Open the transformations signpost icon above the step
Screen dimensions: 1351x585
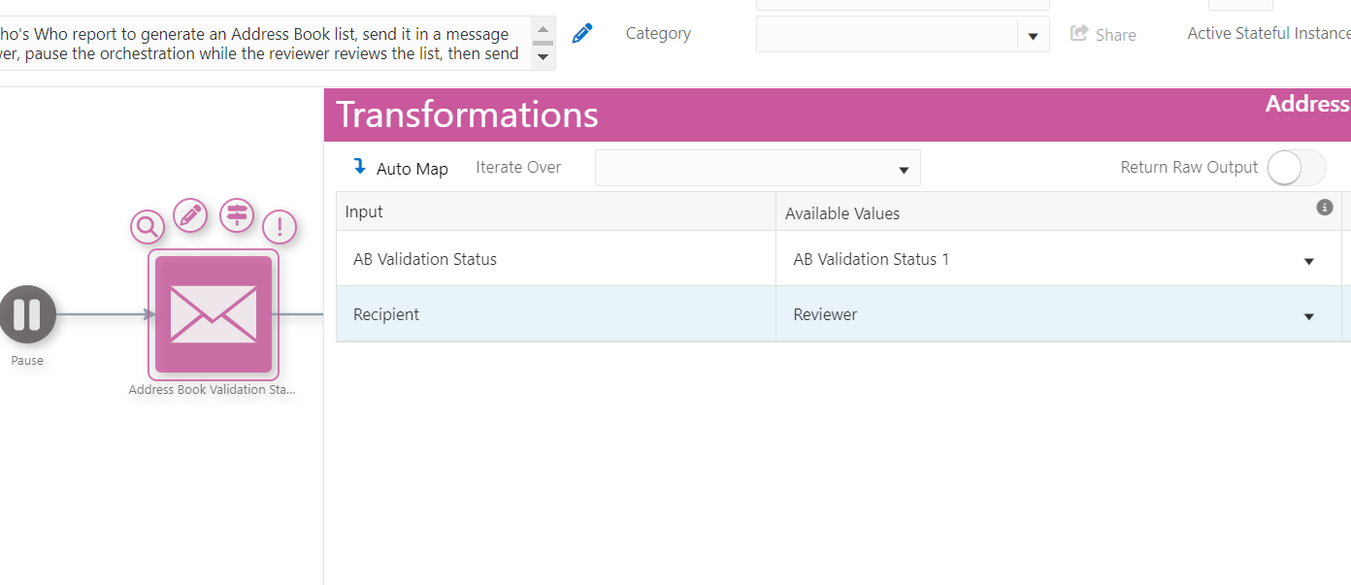coord(237,213)
